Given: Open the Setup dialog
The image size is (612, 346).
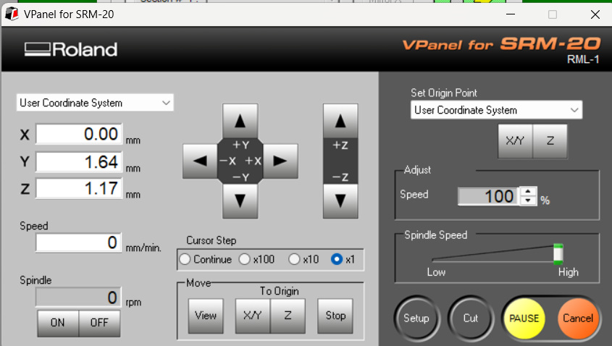Looking at the screenshot, I should pyautogui.click(x=416, y=318).
